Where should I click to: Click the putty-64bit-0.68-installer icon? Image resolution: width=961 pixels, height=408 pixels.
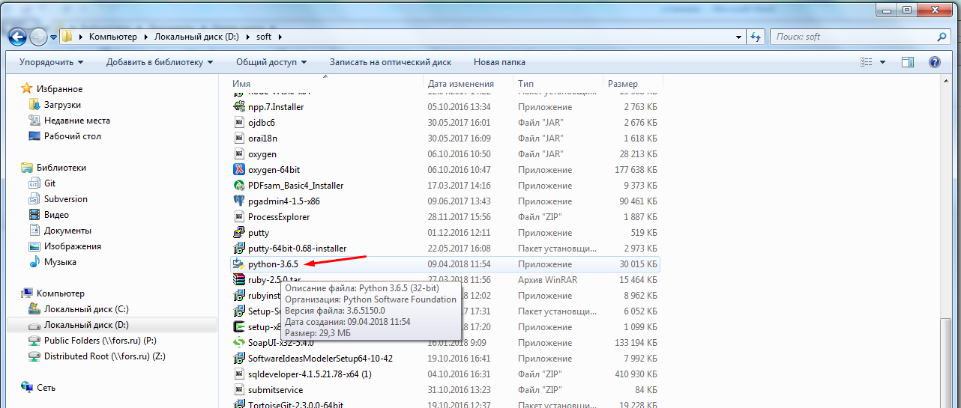(239, 249)
